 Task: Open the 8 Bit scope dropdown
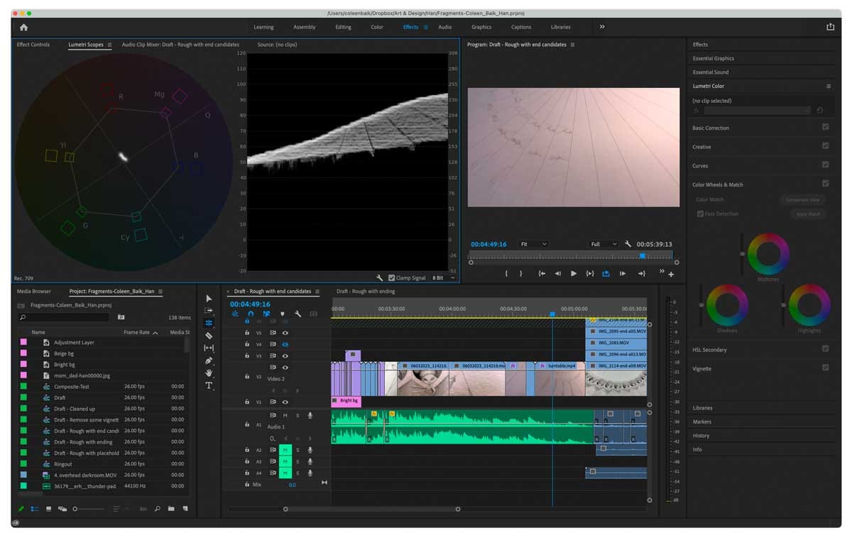[x=443, y=278]
